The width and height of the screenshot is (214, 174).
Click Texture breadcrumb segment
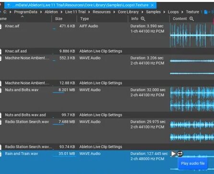click(x=192, y=12)
